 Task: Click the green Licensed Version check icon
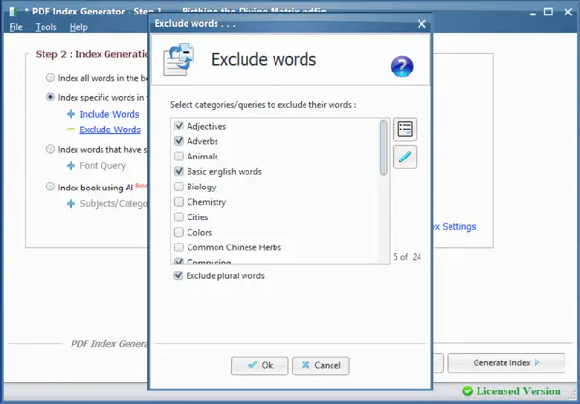[468, 391]
